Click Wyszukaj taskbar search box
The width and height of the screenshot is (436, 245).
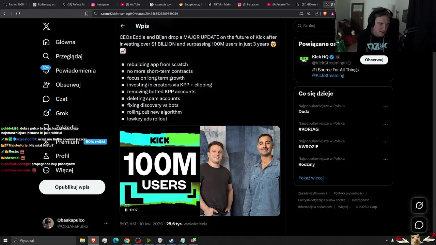(x=43, y=241)
